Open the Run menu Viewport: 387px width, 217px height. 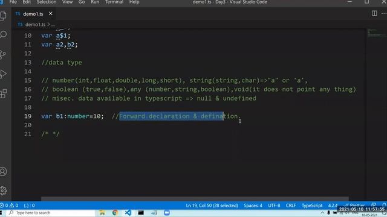[x=95, y=2]
